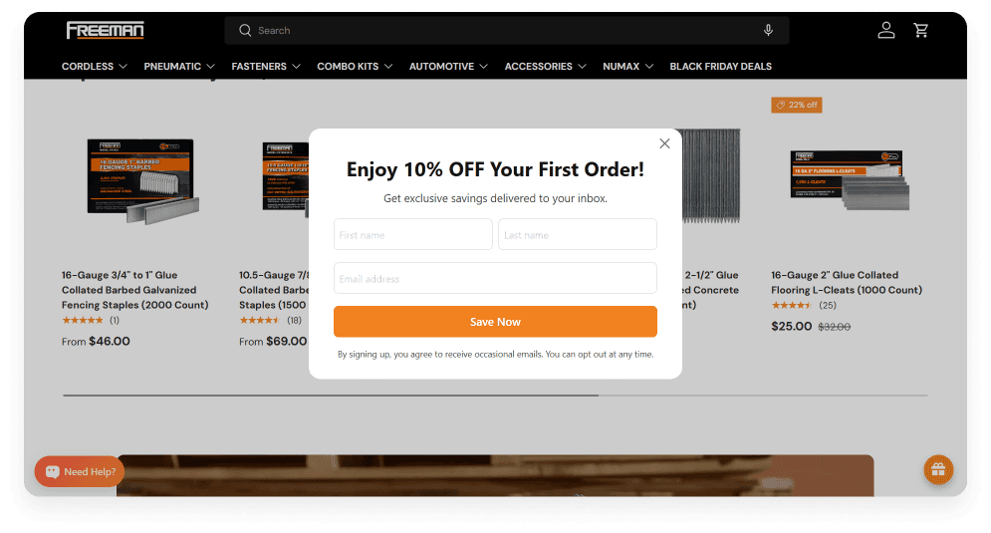
Task: Click the microphone voice search icon
Action: tap(768, 30)
